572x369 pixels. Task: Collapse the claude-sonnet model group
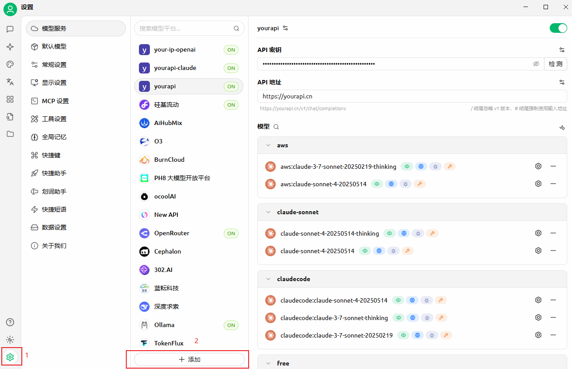pos(268,212)
